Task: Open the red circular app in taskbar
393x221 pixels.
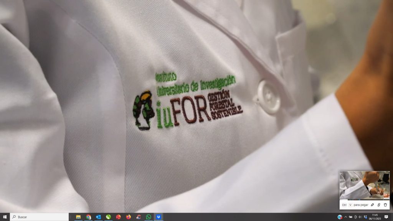Action: click(x=119, y=217)
